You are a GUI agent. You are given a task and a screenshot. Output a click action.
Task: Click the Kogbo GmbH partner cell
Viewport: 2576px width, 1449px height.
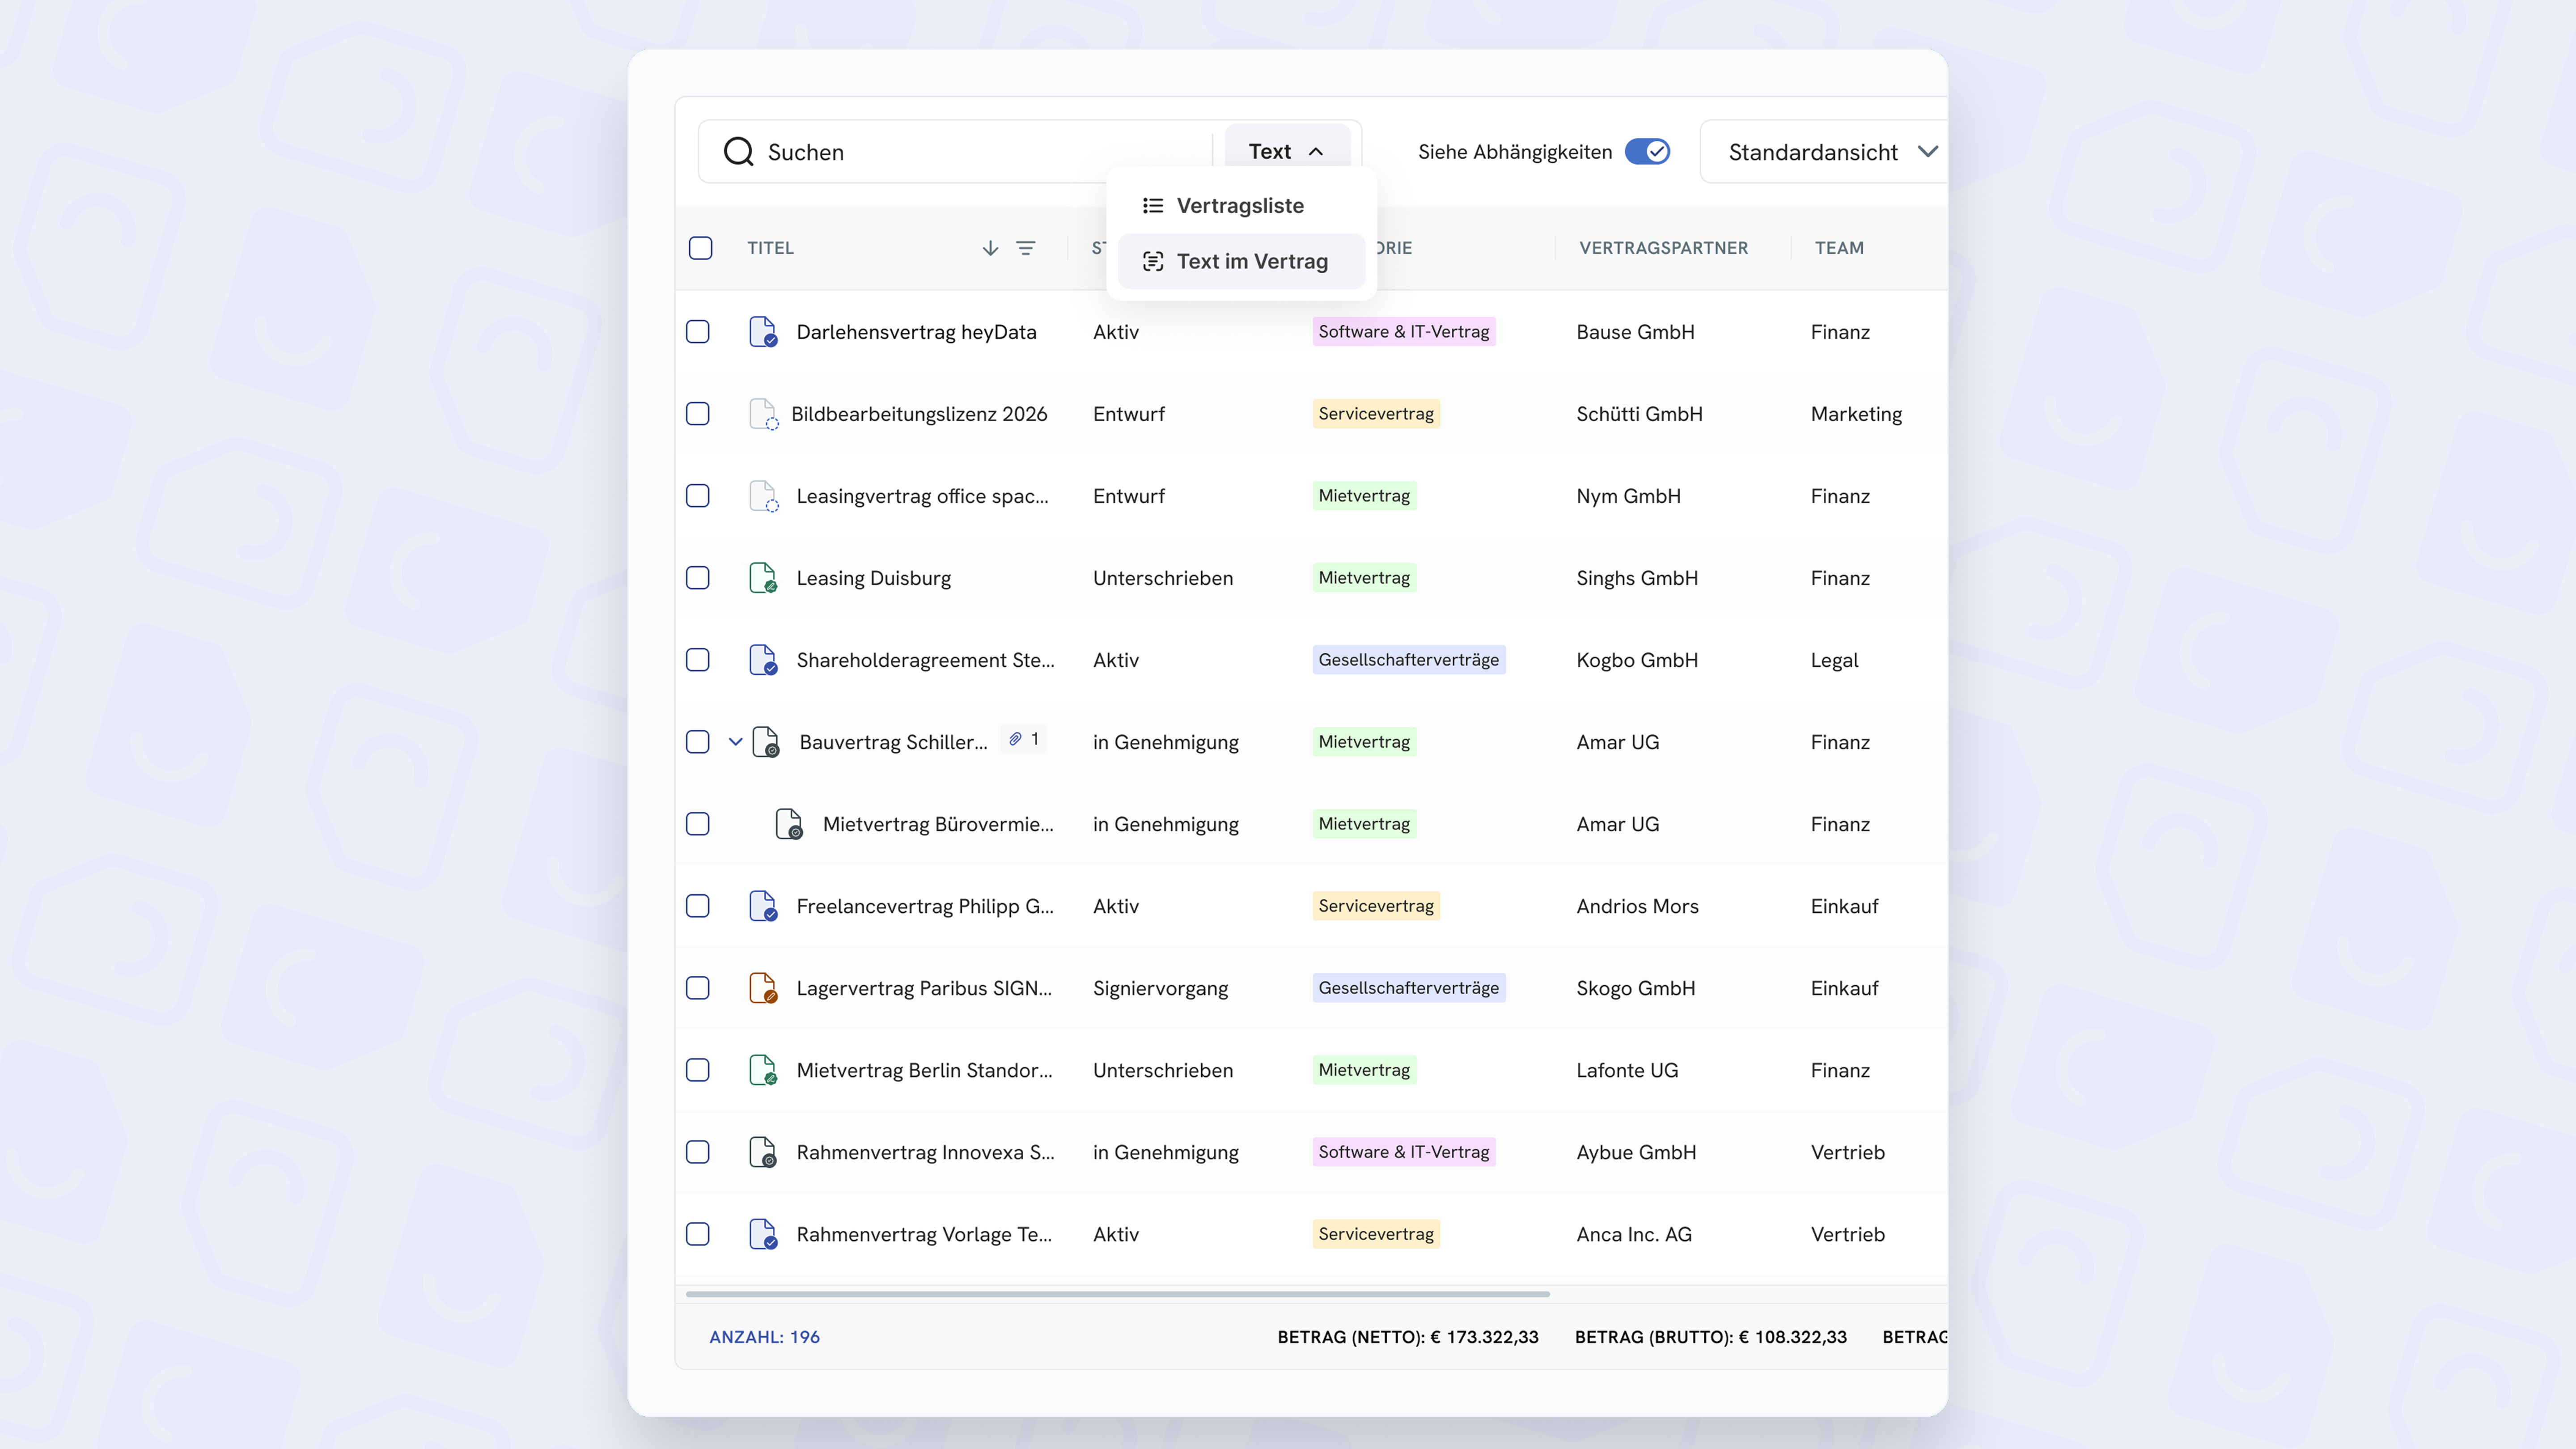click(x=1637, y=660)
